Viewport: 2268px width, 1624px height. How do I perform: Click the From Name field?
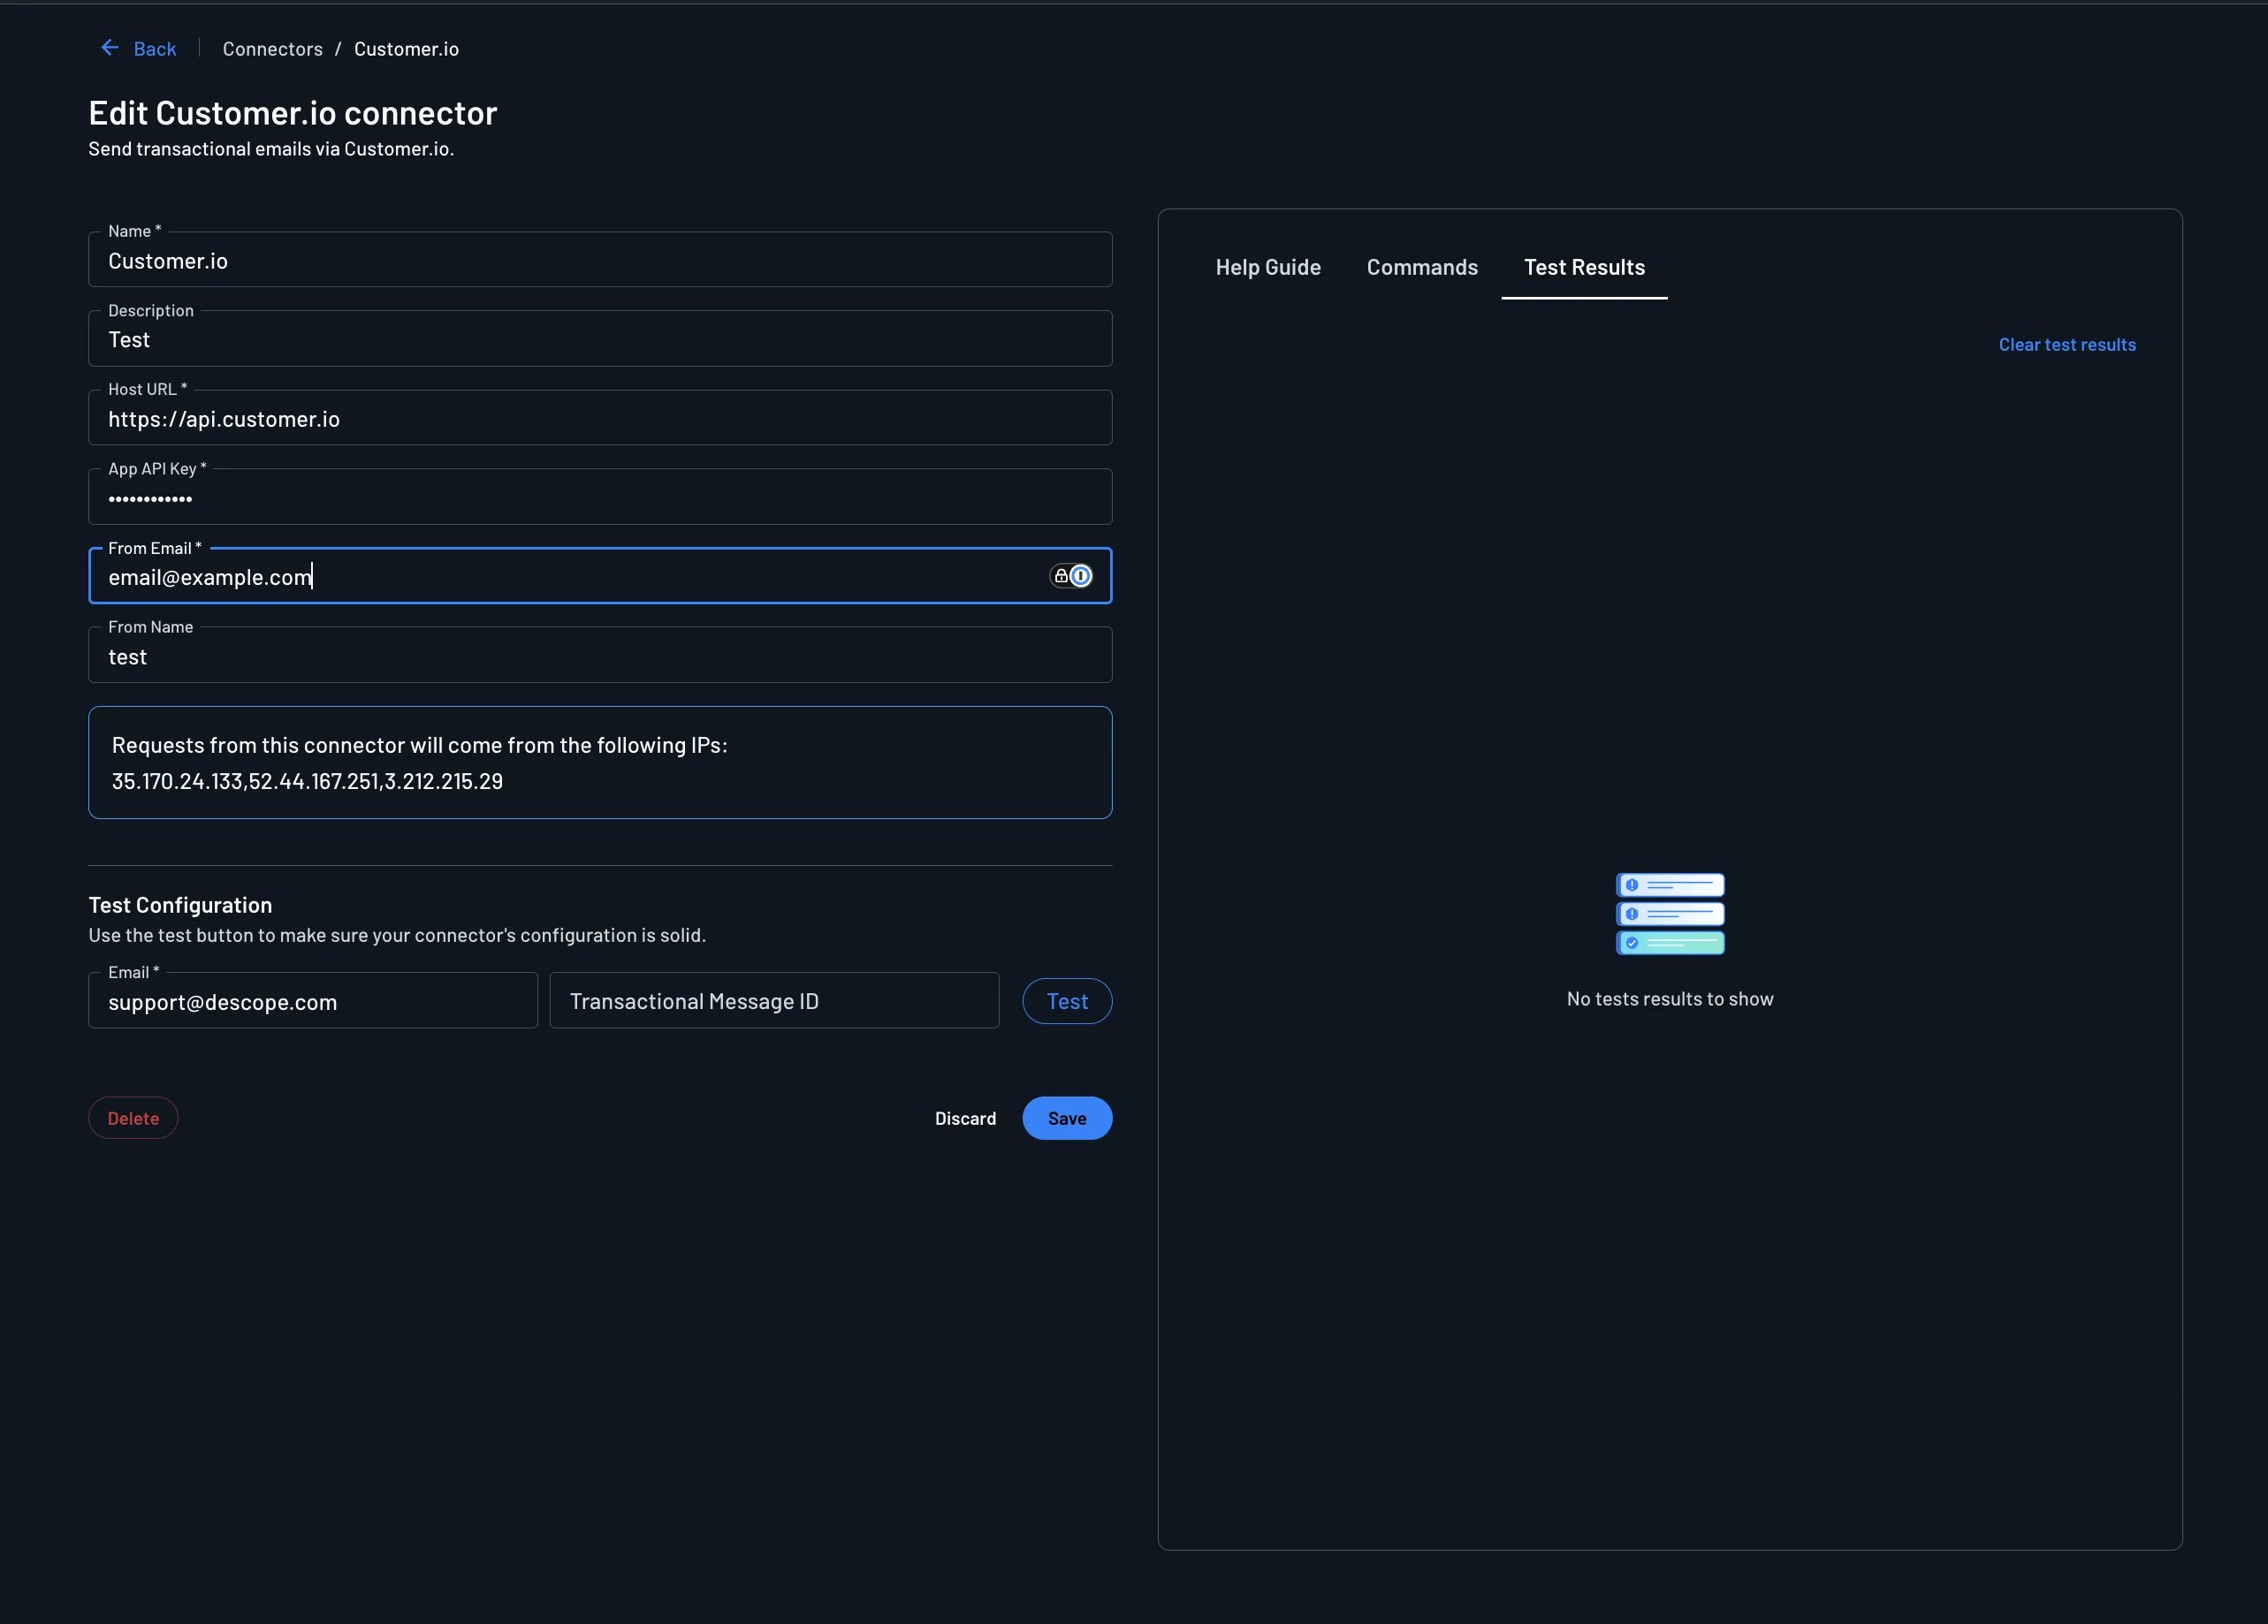600,656
